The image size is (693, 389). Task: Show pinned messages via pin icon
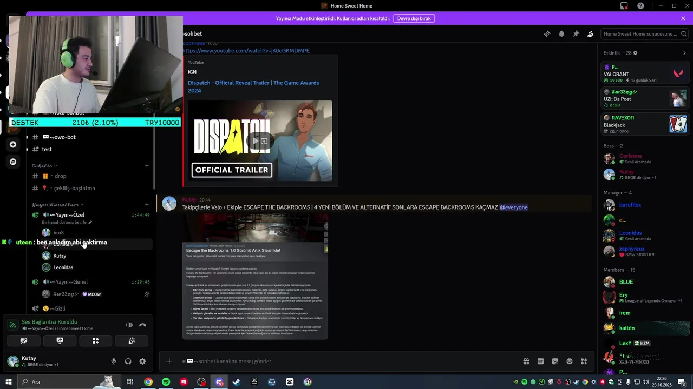click(576, 33)
